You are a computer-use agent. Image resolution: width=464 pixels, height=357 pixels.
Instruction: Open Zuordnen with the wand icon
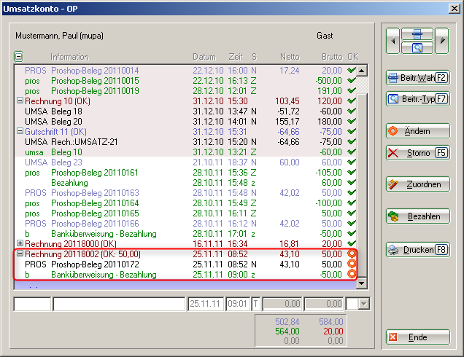(417, 184)
